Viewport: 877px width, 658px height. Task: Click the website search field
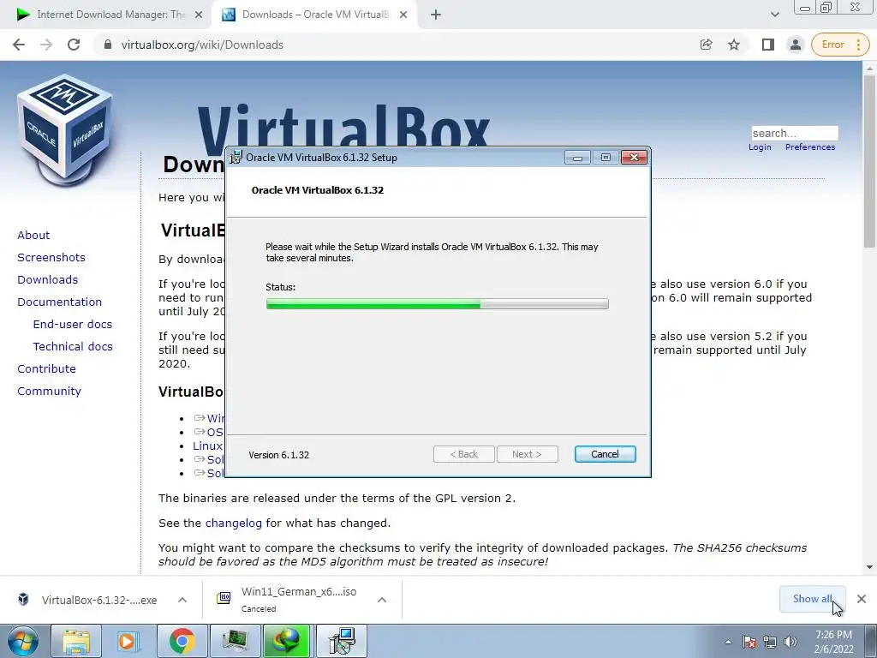pos(794,133)
